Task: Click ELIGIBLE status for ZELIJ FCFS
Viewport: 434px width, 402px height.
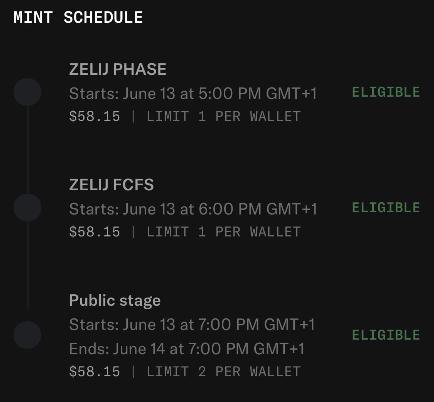Action: click(386, 208)
